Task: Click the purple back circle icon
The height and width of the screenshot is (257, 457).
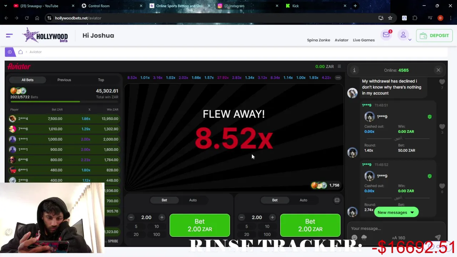Action: click(10, 52)
